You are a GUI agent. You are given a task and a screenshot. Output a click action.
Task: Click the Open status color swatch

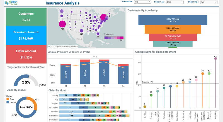pyautogui.click(x=8, y=99)
